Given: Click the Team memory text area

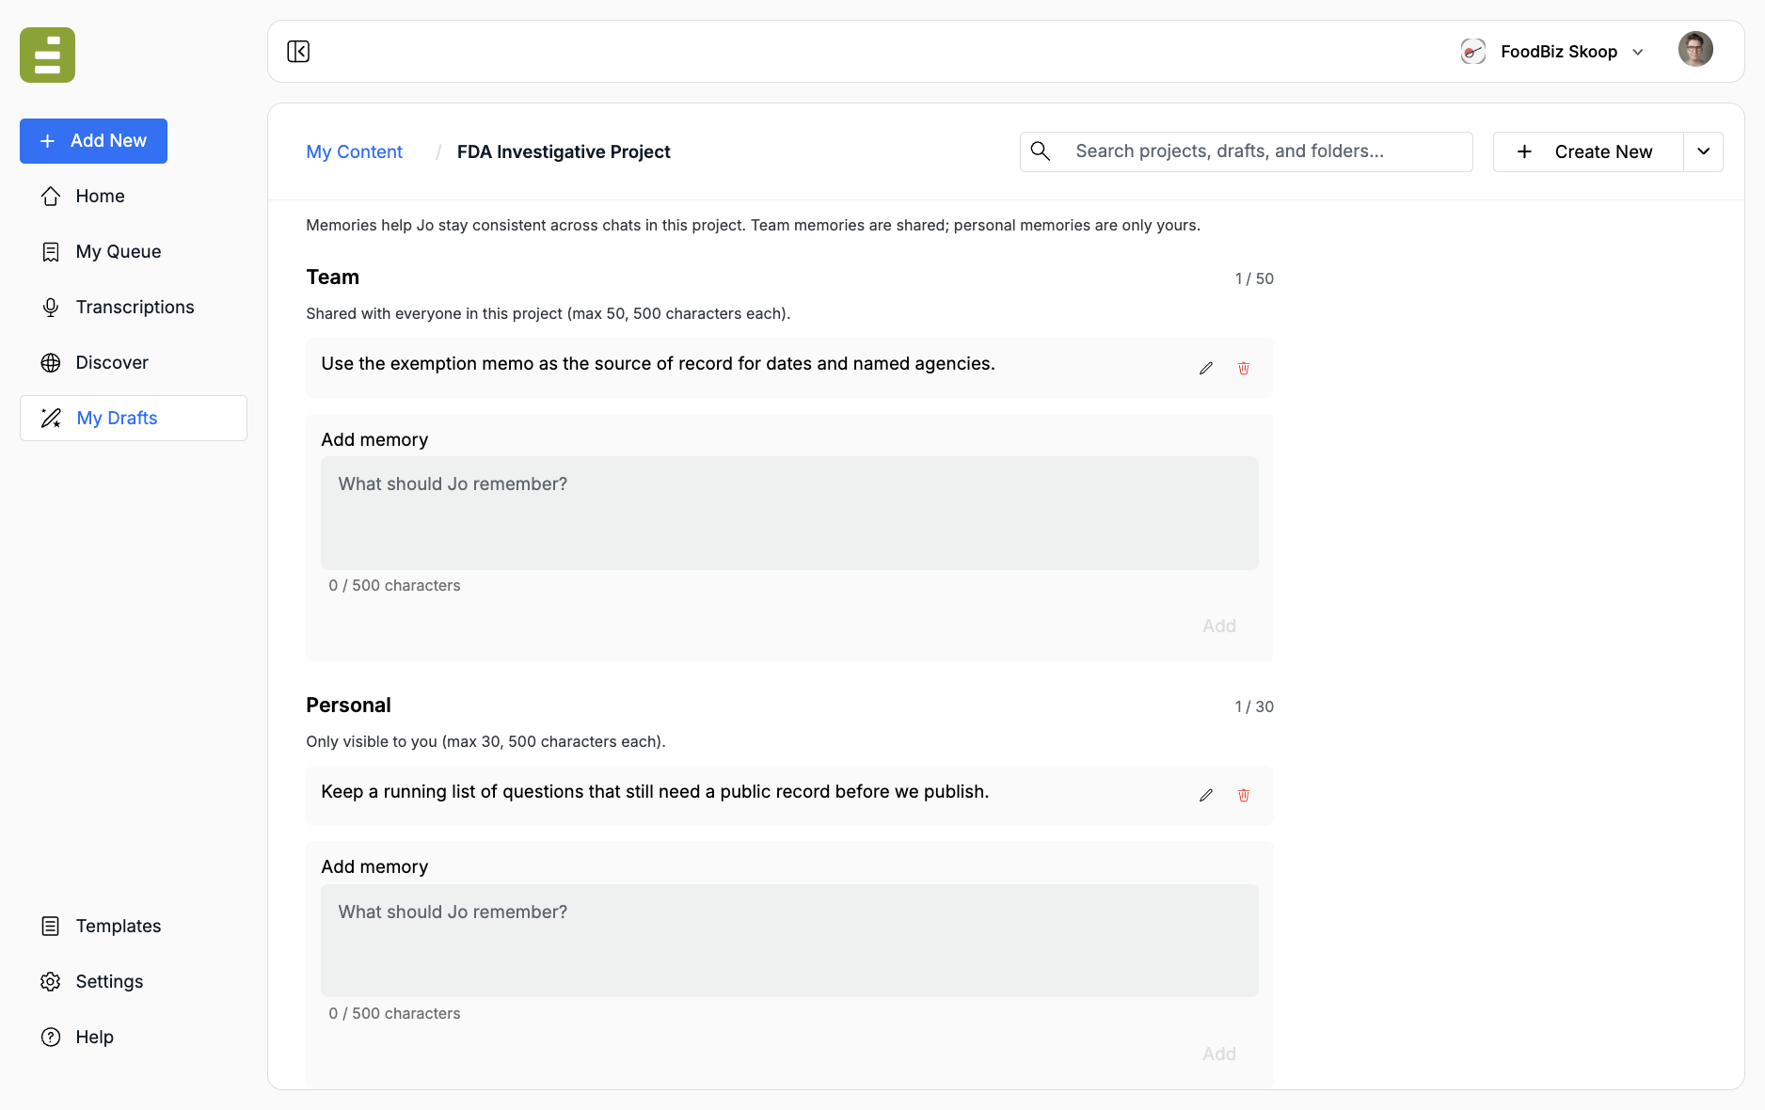Looking at the screenshot, I should (789, 513).
